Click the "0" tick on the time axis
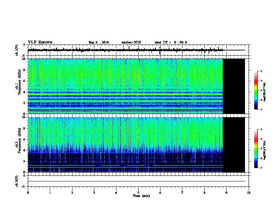280x216 pixels. pyautogui.click(x=28, y=193)
